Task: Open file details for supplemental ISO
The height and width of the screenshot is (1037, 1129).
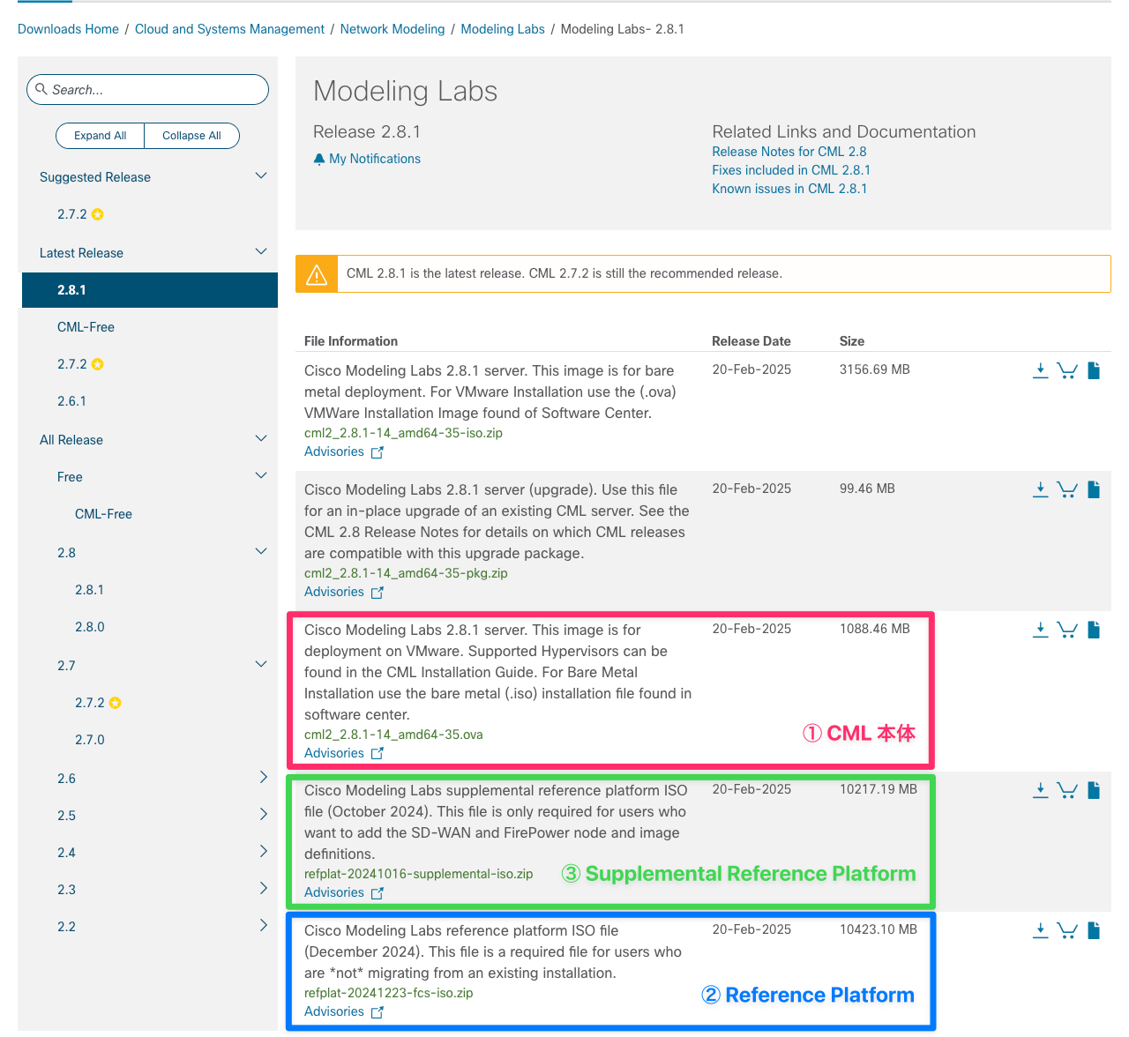Action: 1094,790
